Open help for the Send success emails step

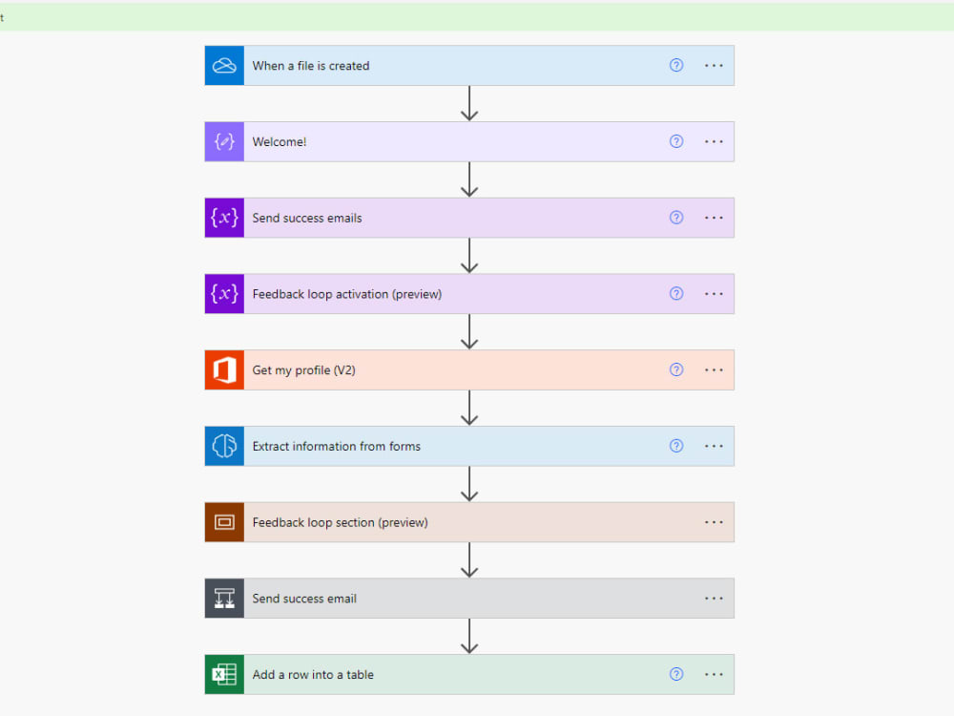point(676,218)
